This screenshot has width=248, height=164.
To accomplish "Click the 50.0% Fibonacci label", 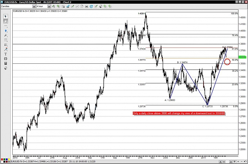I will tap(235, 60).
